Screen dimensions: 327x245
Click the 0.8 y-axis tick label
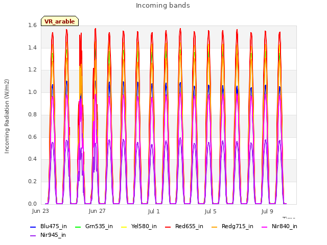coord(32,114)
